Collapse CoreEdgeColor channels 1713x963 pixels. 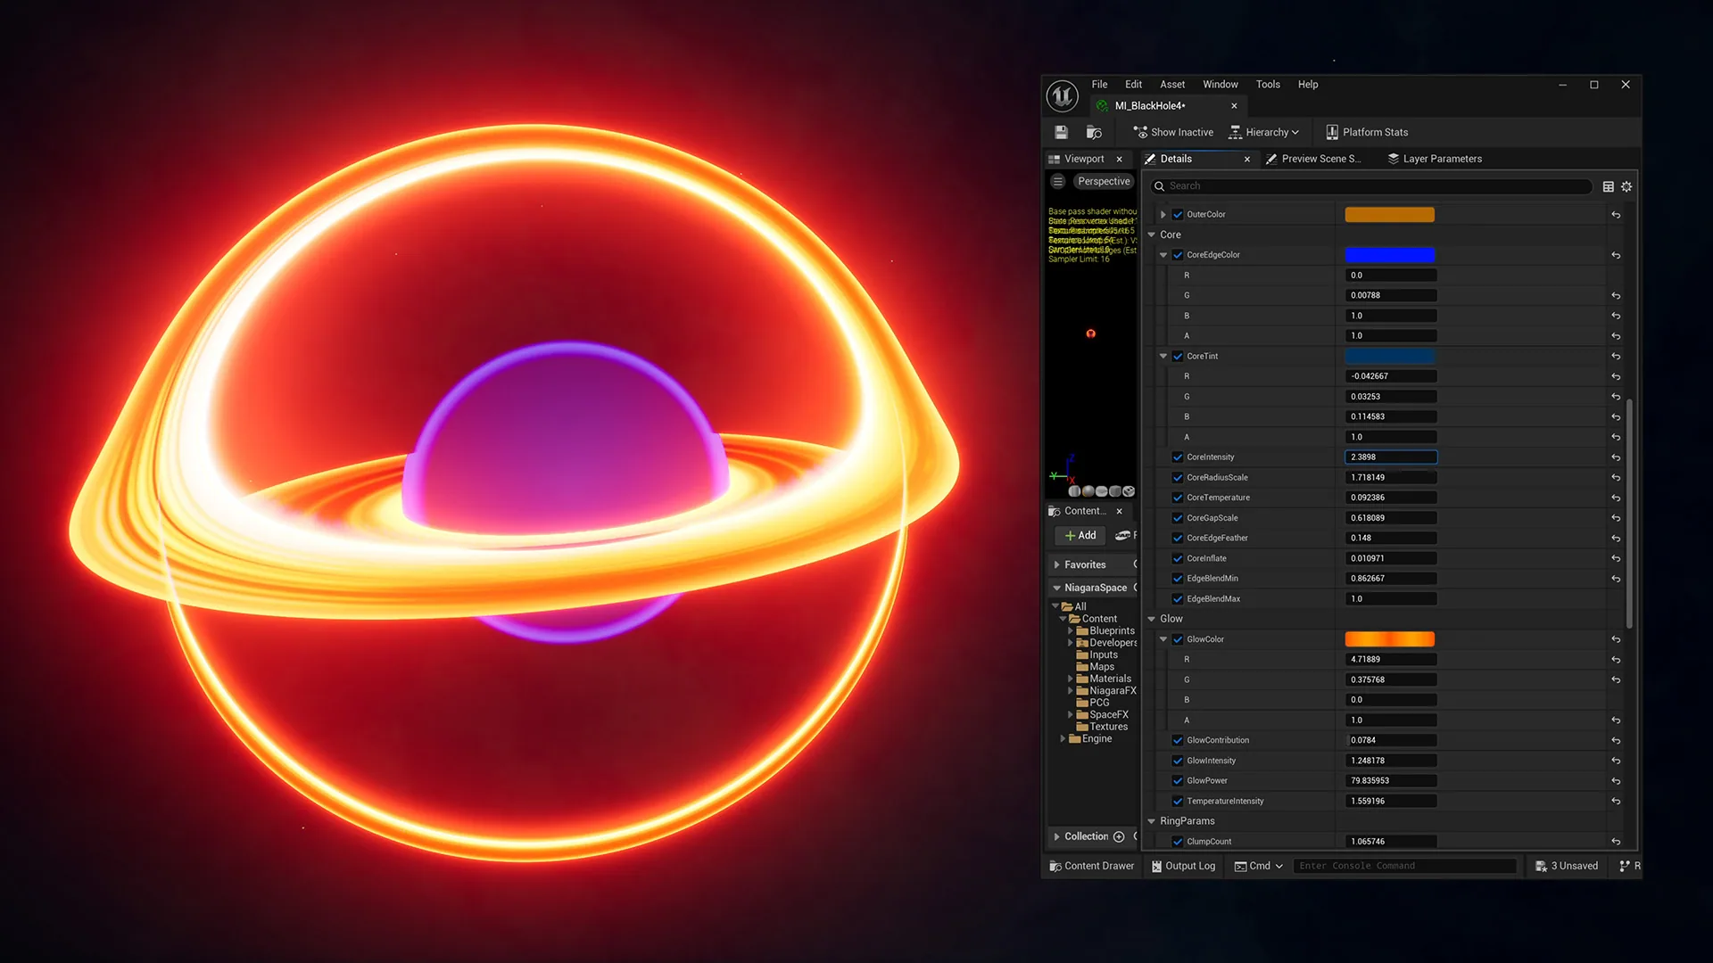coord(1163,255)
